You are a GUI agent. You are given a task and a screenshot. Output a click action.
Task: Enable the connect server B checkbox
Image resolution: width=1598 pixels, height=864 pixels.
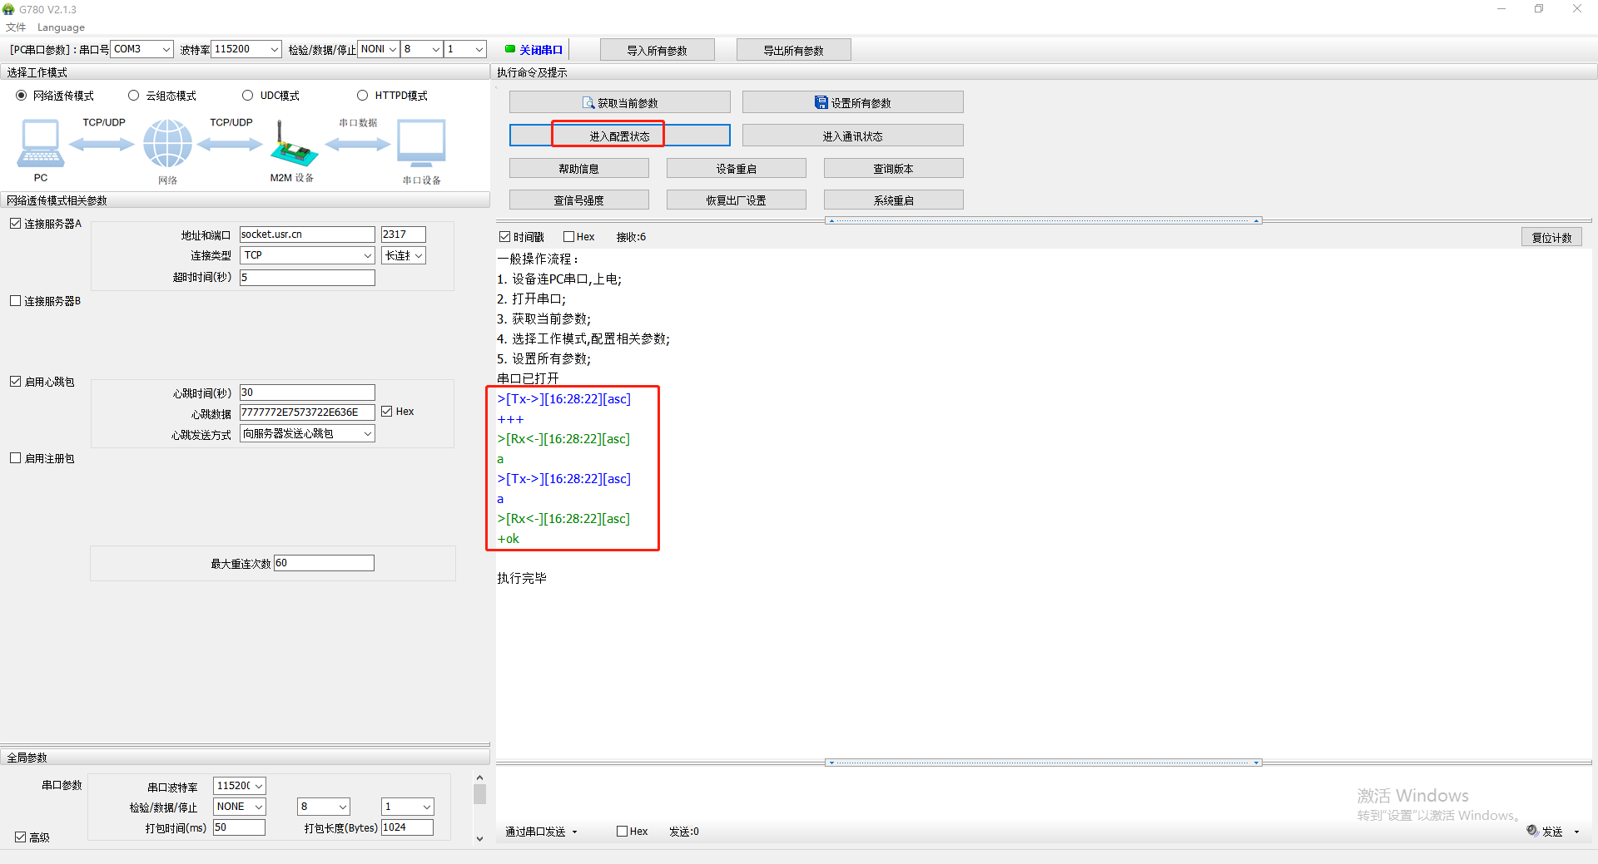16,301
